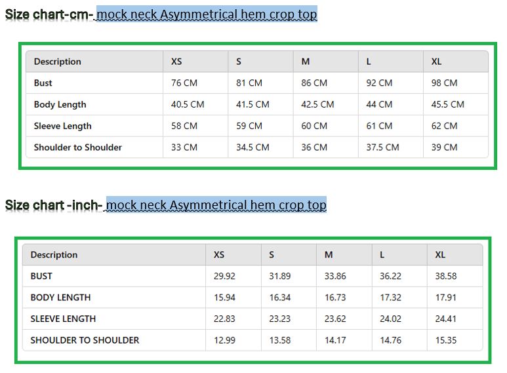This screenshot has height=373, width=507.
Task: Select the Description header in the CM table
Action: 58,62
